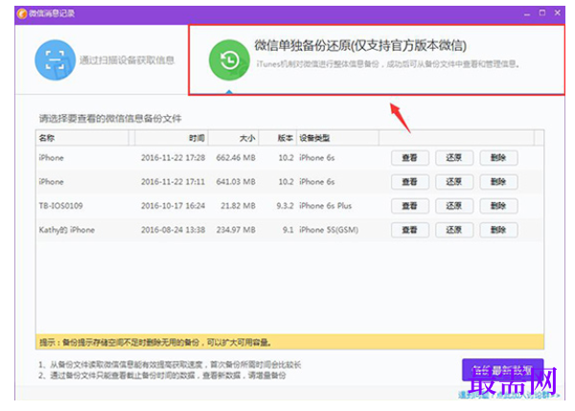The height and width of the screenshot is (411, 575).
Task: Open the 通过扫描设备获取信息 tab
Action: pyautogui.click(x=104, y=59)
